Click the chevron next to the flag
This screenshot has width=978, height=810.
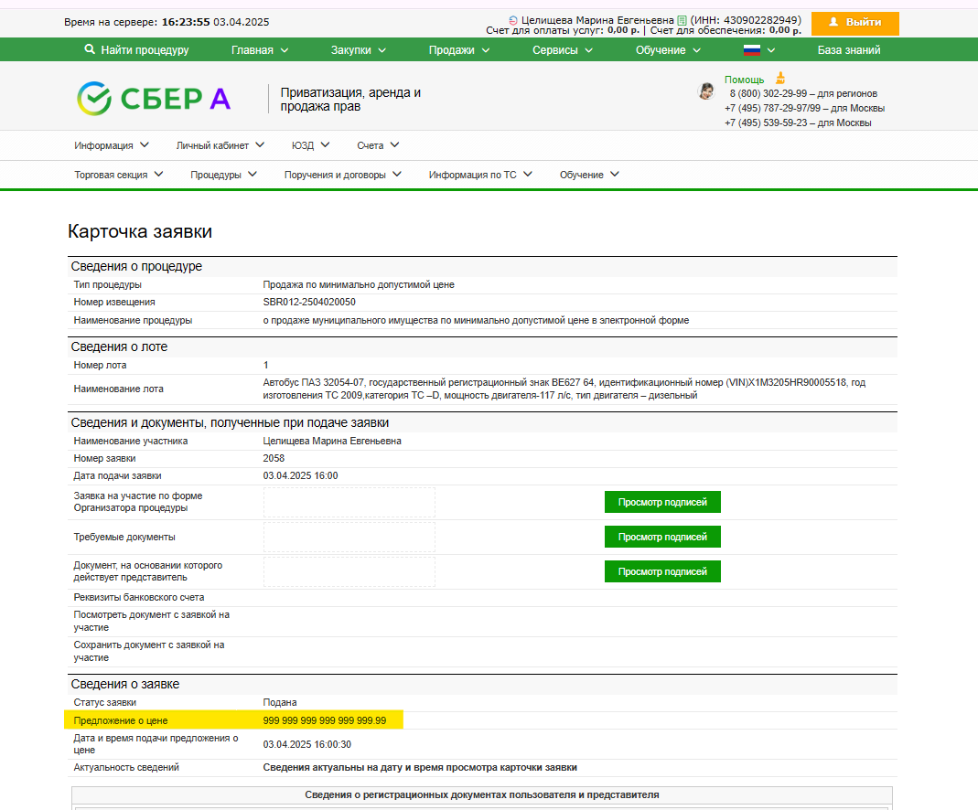(x=771, y=50)
